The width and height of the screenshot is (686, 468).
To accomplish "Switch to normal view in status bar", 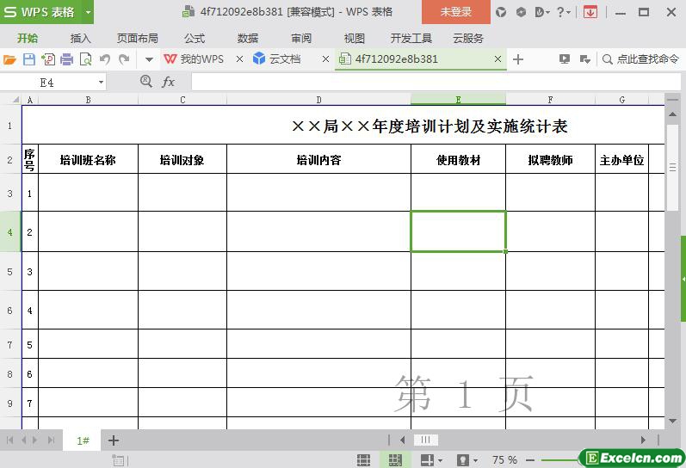I will point(364,460).
